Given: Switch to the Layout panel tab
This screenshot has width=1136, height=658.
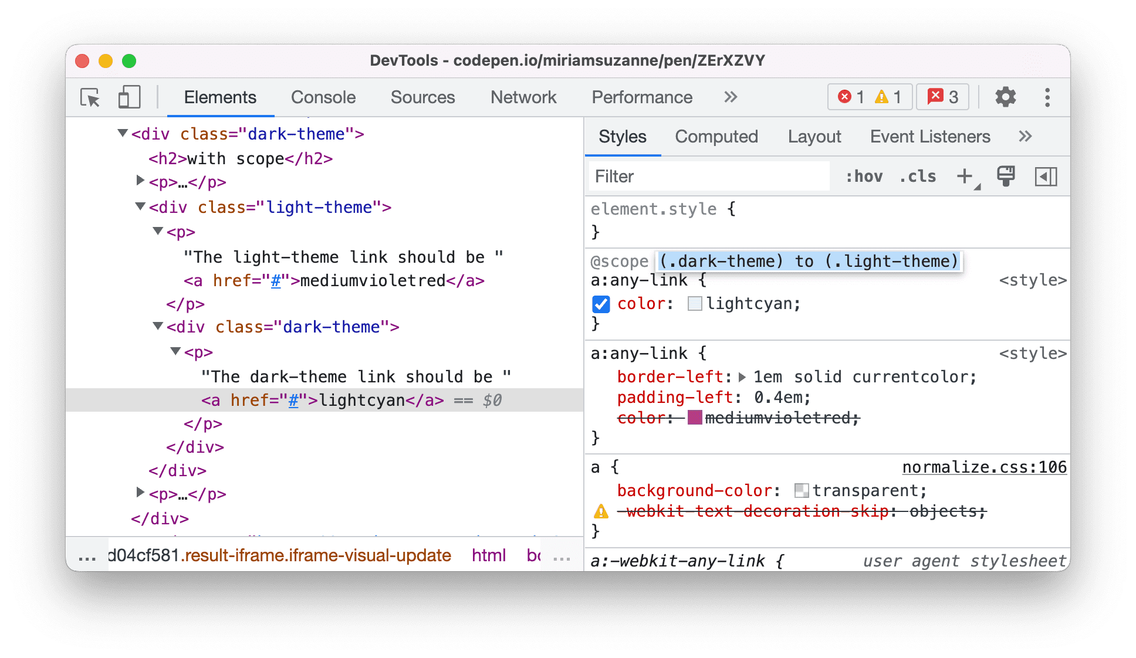Looking at the screenshot, I should (x=816, y=135).
